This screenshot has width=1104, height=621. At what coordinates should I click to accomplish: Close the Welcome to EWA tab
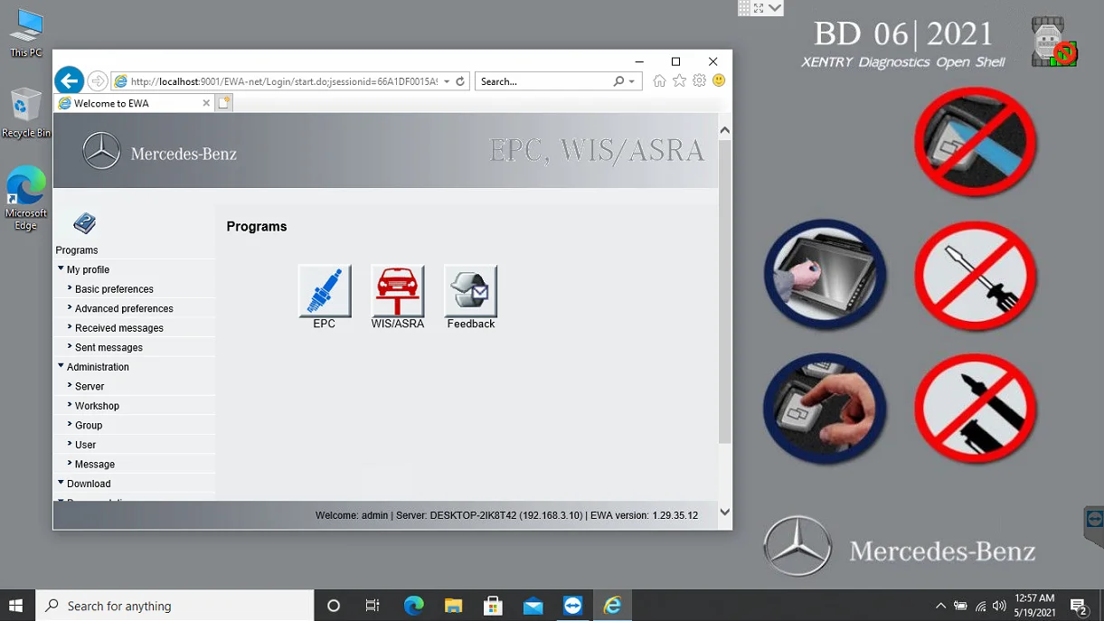206,103
